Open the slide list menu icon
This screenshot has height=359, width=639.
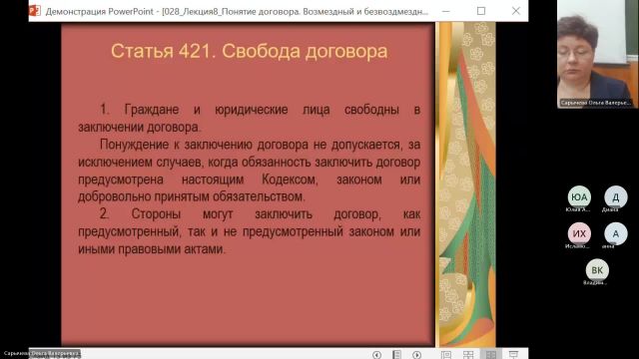tap(396, 355)
